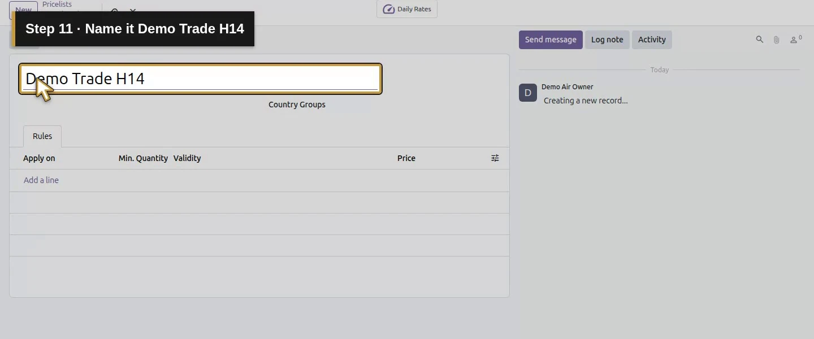Go back to Pricelists breadcrumb
Screen dimensions: 814x339
point(57,5)
